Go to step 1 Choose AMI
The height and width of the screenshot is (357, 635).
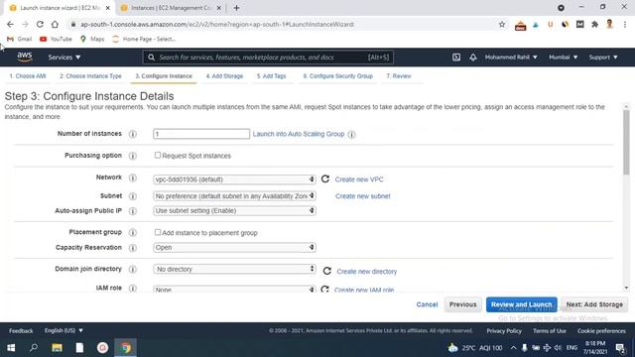coord(28,76)
